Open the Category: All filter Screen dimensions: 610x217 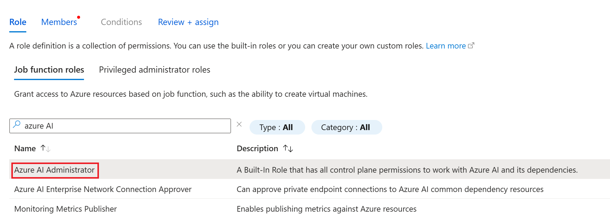point(346,127)
